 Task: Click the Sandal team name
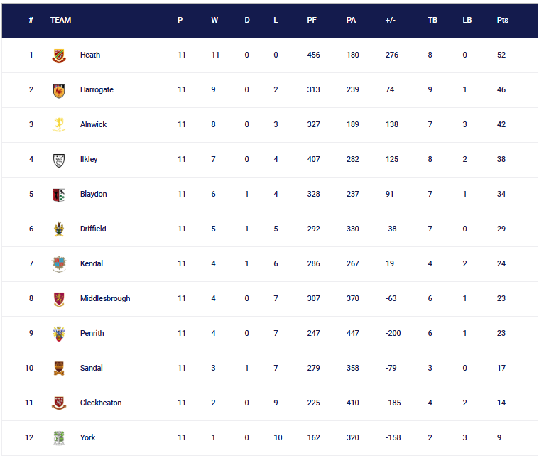point(92,369)
